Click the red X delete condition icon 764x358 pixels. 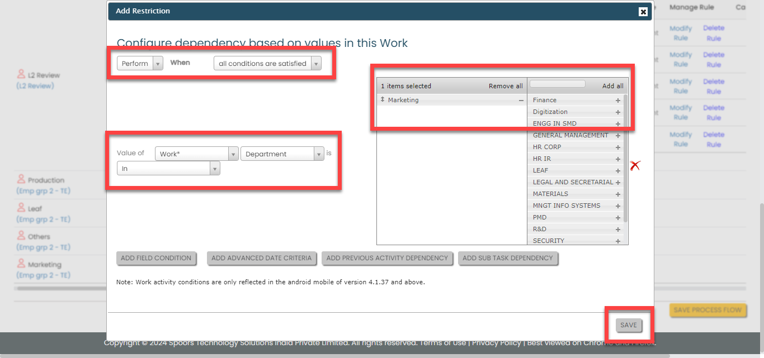click(635, 165)
